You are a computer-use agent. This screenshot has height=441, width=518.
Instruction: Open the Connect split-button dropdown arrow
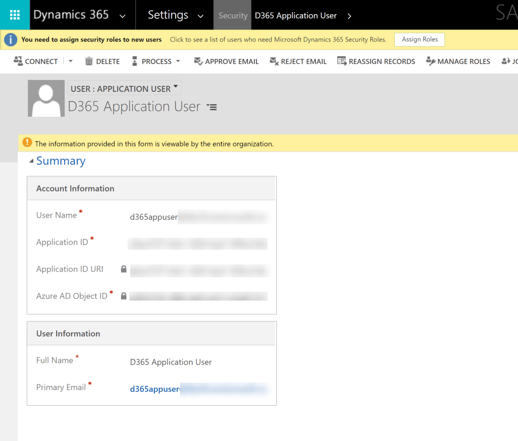(70, 61)
